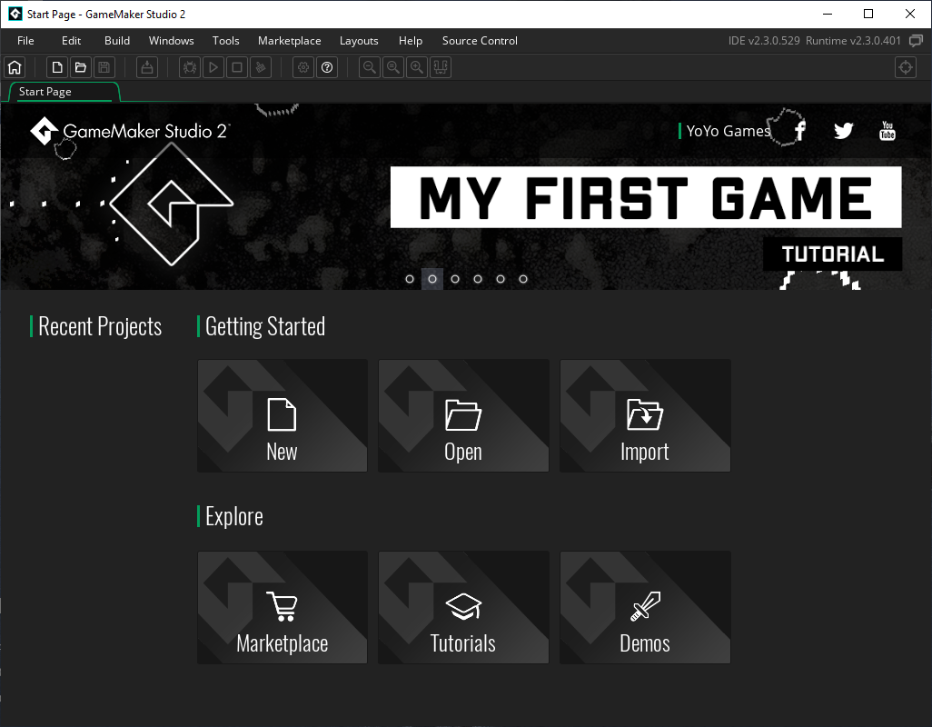This screenshot has height=727, width=932.
Task: Click the GameMaker Studio 2 logo
Action: point(129,132)
